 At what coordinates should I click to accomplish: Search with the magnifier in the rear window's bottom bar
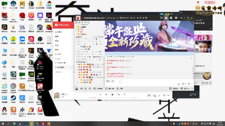210,83
